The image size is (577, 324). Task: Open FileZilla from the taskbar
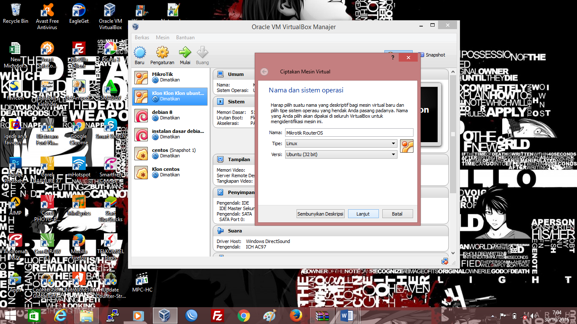pos(218,316)
